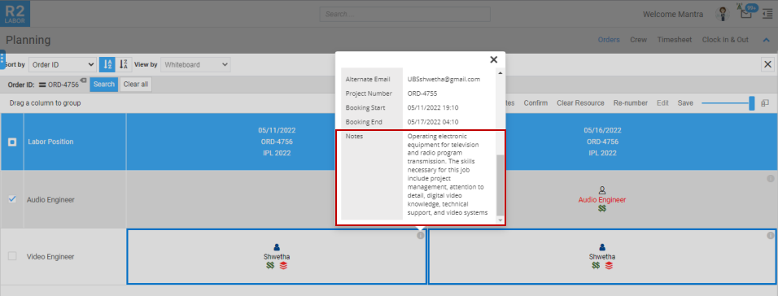778x296 pixels.
Task: Click the zoom slider handle
Action: point(752,103)
